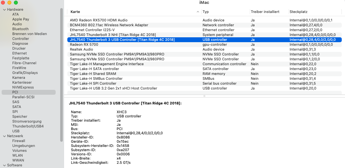Collapse the Netzwerk section disclosure triangle
This screenshot has height=168, width=345.
coord(4,136)
